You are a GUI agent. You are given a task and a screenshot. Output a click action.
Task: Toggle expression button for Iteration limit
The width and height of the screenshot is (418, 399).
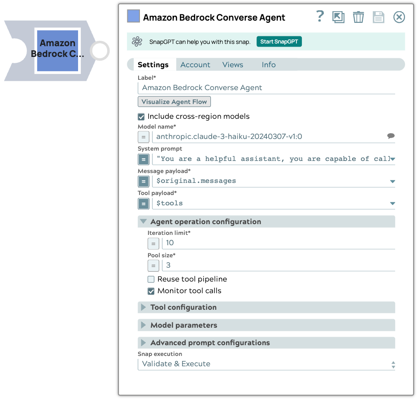153,243
